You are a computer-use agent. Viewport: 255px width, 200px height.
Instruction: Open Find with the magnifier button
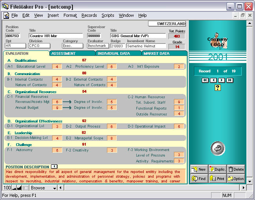[199, 178]
